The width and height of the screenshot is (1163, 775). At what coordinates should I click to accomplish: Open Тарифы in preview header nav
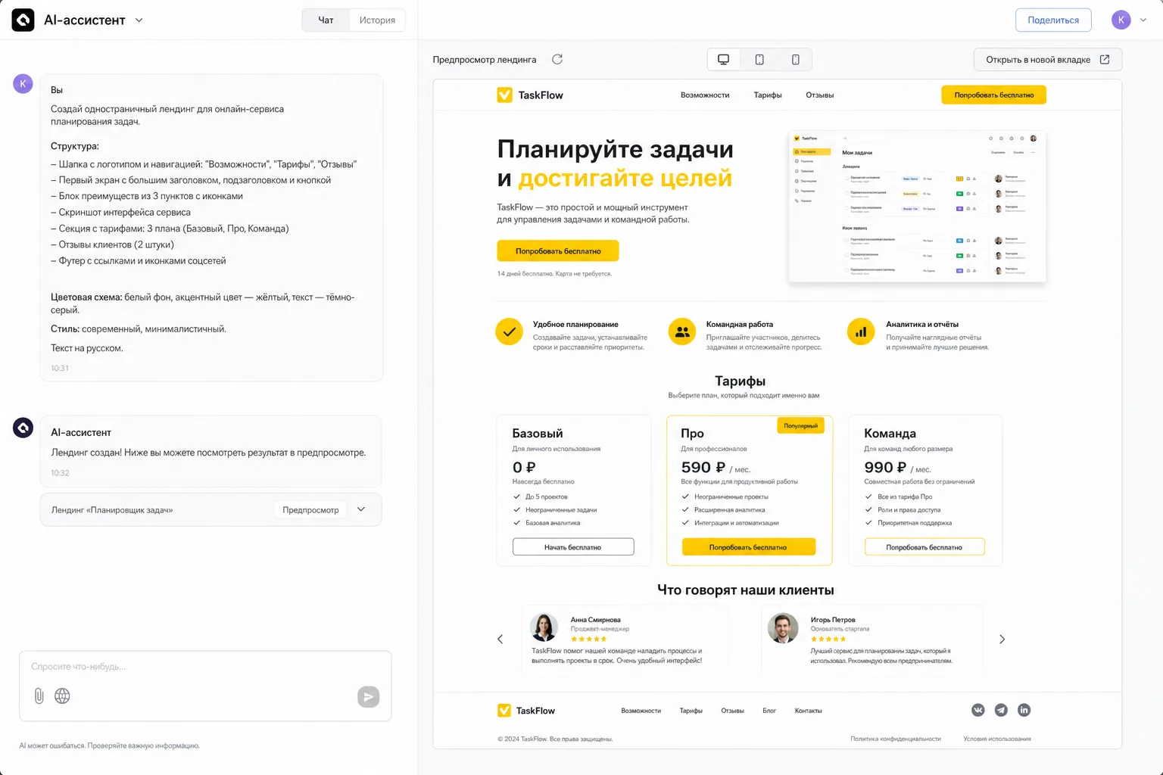click(768, 95)
